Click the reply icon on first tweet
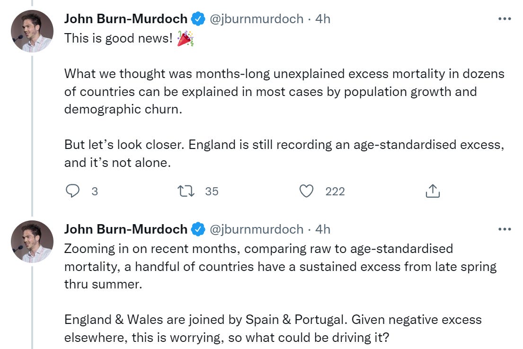The width and height of the screenshot is (523, 349). click(72, 191)
